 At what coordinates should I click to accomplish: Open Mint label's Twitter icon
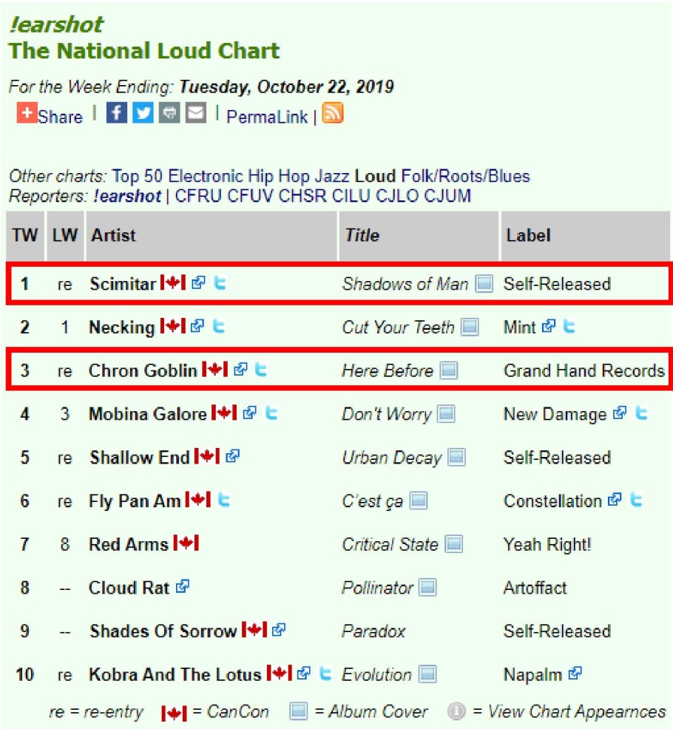[x=568, y=327]
